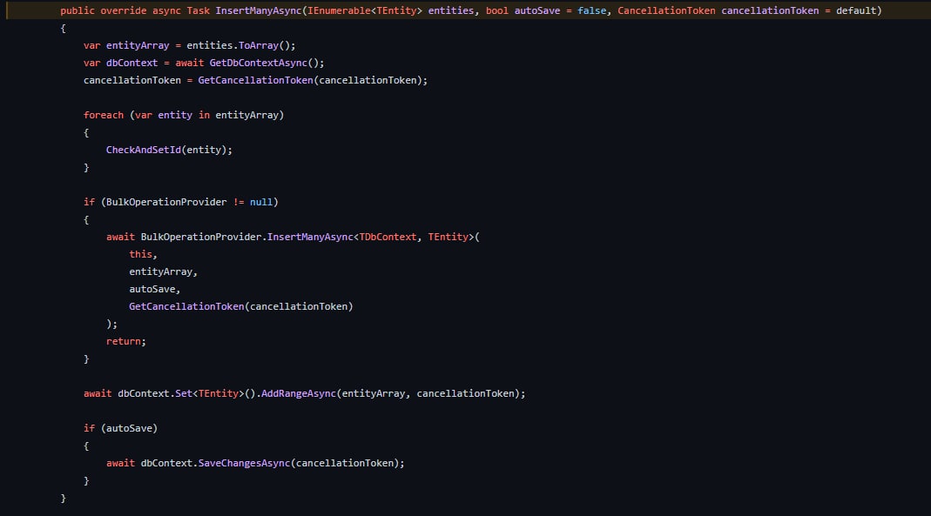Click the 'return' keyword
Screen dimensions: 931x516
(124, 342)
